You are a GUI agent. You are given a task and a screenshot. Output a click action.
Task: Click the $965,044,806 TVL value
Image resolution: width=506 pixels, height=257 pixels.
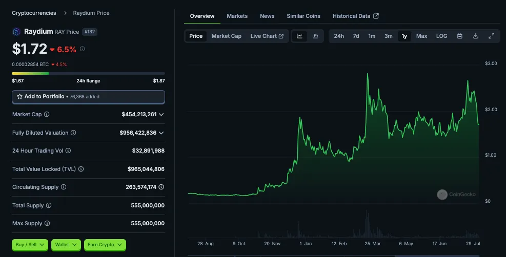[x=146, y=169]
